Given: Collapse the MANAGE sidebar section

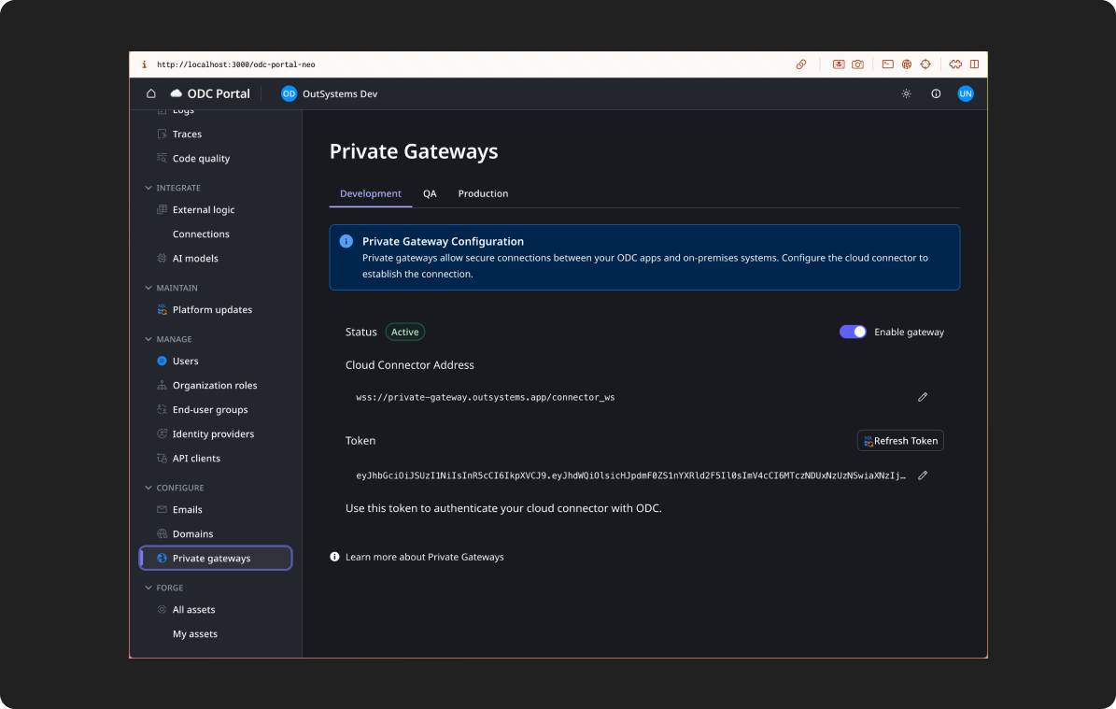Looking at the screenshot, I should click(148, 339).
